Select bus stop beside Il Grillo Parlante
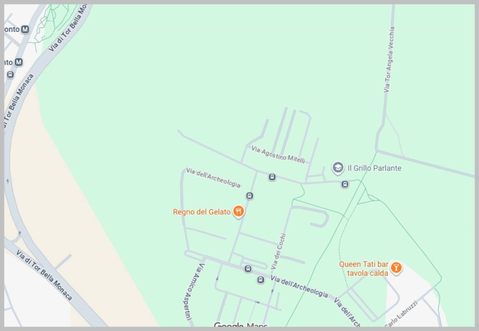The height and width of the screenshot is (331, 479). coord(345,184)
